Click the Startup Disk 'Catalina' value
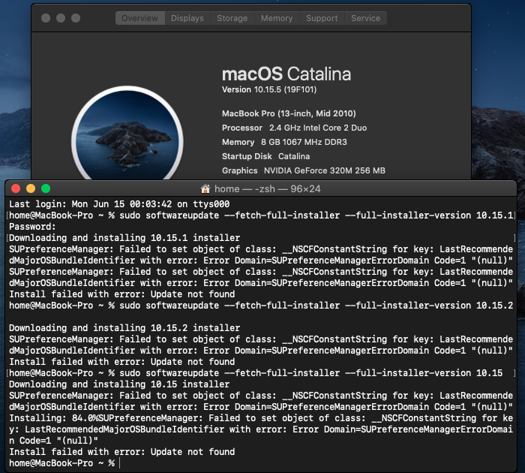Image resolution: width=525 pixels, height=473 pixels. pyautogui.click(x=294, y=156)
